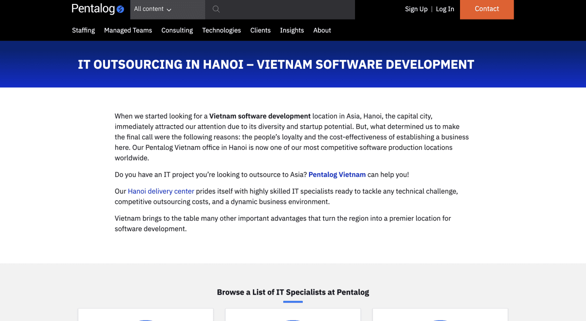The height and width of the screenshot is (321, 586).
Task: Follow the Hanoi delivery center link
Action: pyautogui.click(x=161, y=191)
